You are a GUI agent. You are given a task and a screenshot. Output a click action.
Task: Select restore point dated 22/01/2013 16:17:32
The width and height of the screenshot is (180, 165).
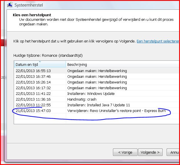click(x=97, y=88)
